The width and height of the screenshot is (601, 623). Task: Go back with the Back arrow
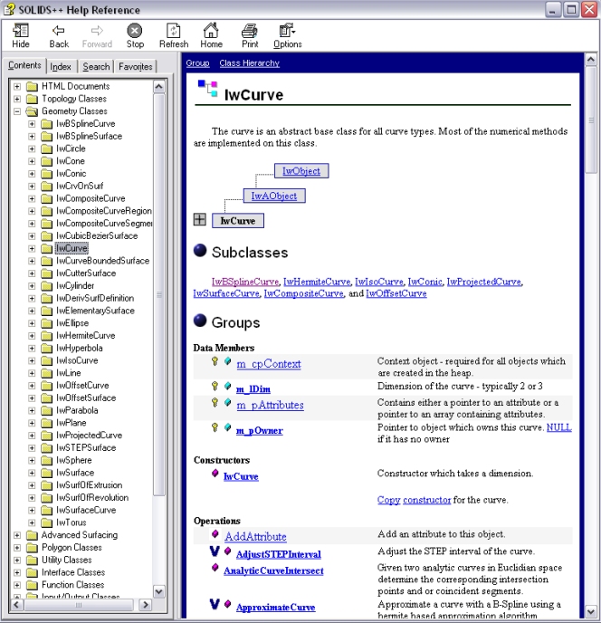(x=59, y=31)
